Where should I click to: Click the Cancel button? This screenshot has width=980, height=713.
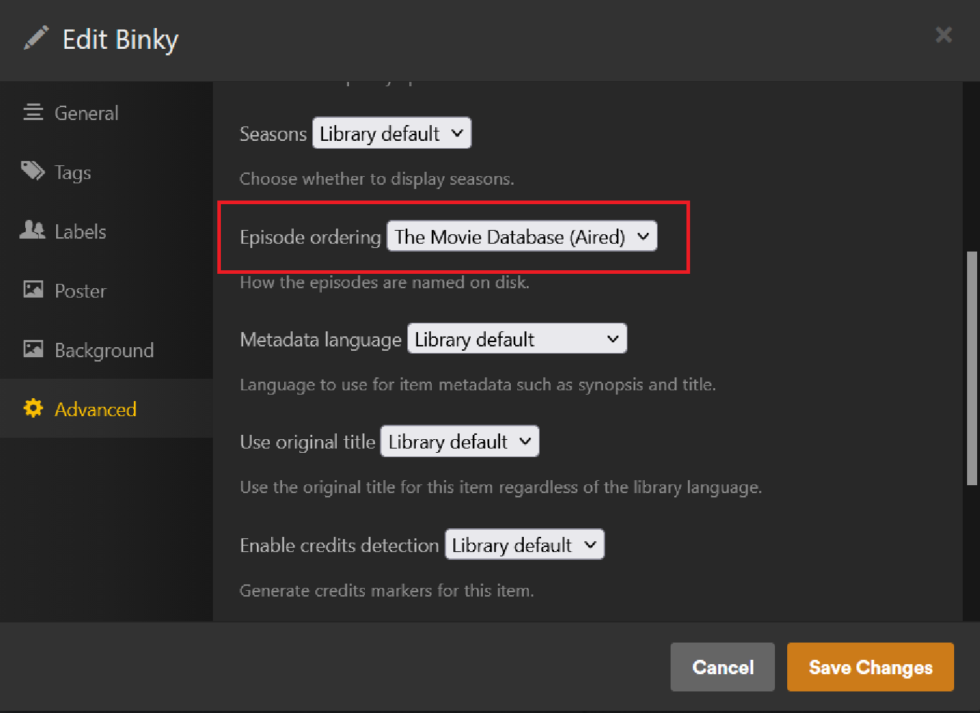(722, 667)
